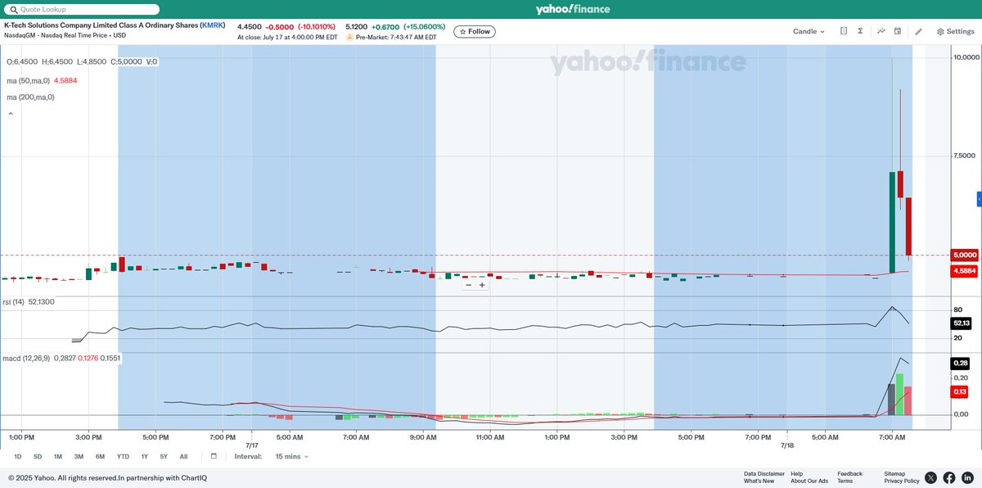Click the Pre-Market time label
The image size is (982, 488).
tap(396, 37)
